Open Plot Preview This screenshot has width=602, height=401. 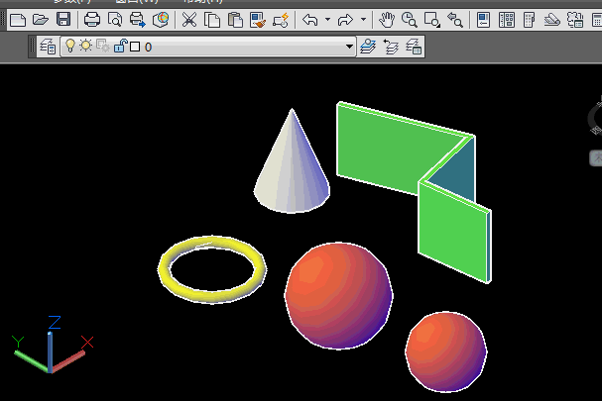115,20
